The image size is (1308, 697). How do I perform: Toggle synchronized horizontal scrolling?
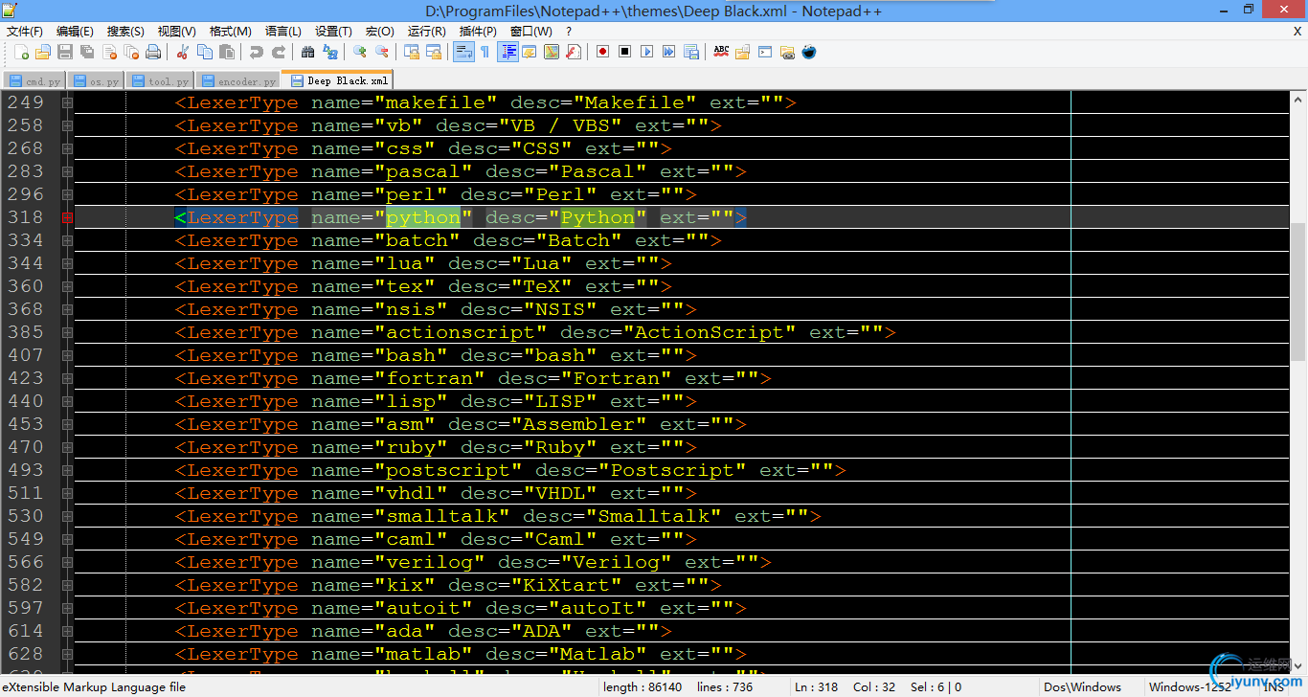point(435,52)
